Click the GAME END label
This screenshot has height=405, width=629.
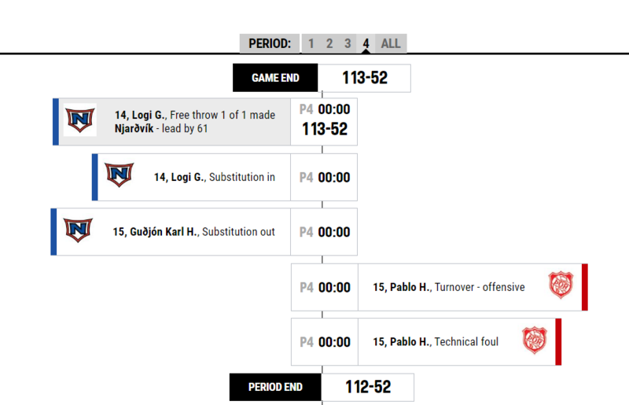point(275,78)
